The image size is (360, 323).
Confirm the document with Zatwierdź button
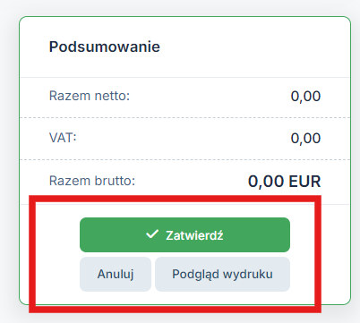coord(184,234)
